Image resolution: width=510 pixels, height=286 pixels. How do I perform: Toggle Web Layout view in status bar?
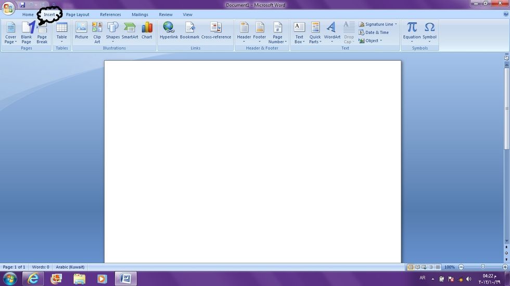coord(424,267)
